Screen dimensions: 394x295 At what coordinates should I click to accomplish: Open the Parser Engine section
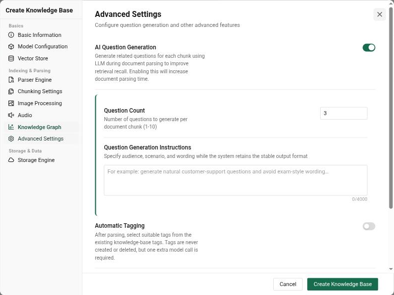(42, 80)
